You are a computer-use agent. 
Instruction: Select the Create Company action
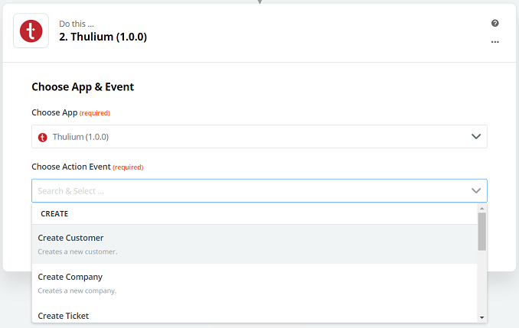[255, 284]
